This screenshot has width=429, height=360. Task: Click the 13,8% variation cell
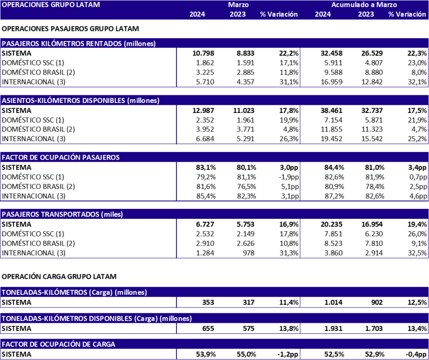pyautogui.click(x=289, y=328)
